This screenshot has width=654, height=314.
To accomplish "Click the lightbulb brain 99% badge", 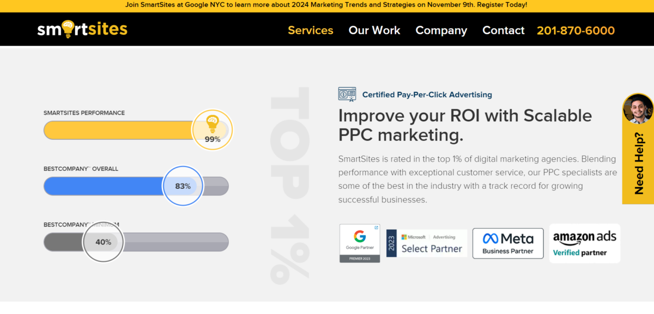I will point(212,130).
